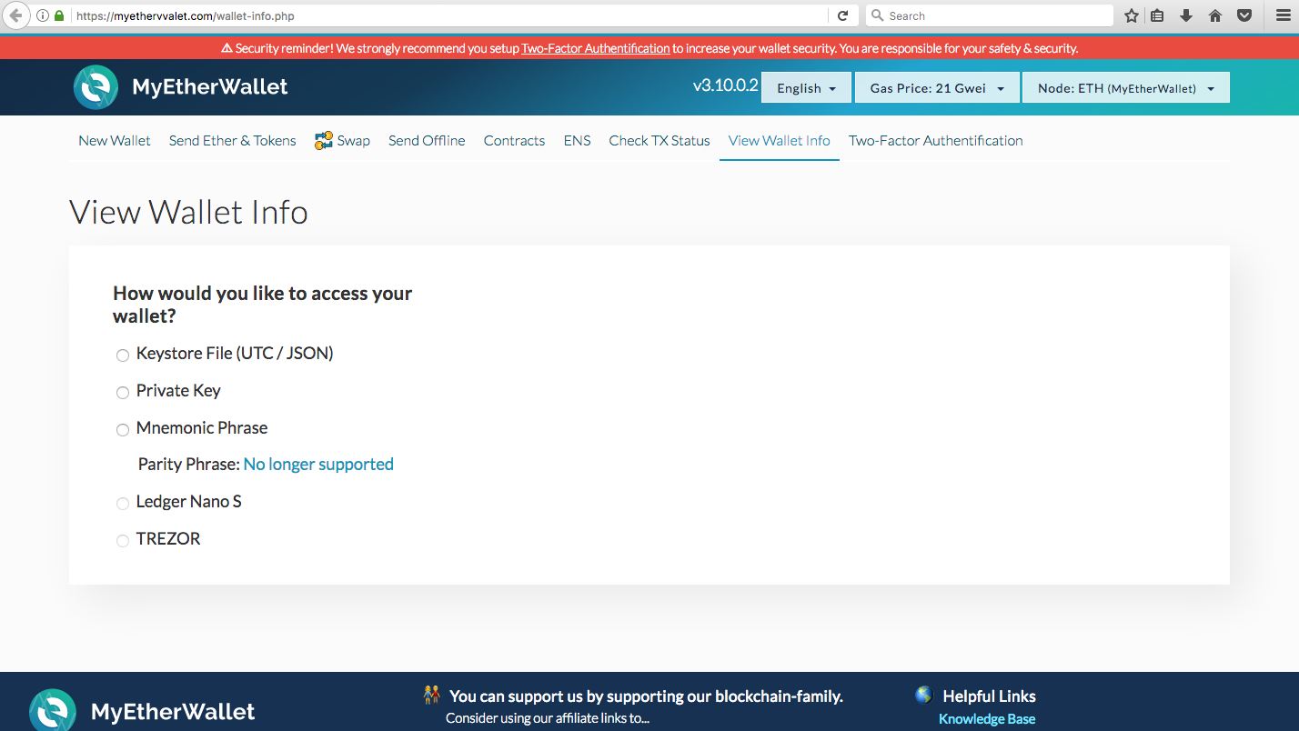Select Ledger Nano S radio button

[123, 504]
